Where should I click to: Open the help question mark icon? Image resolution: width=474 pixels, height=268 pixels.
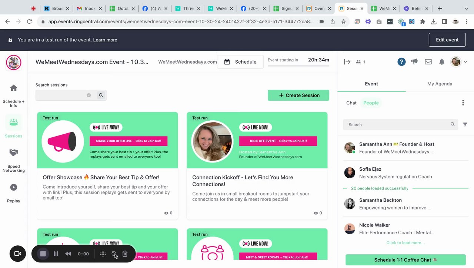tap(401, 62)
